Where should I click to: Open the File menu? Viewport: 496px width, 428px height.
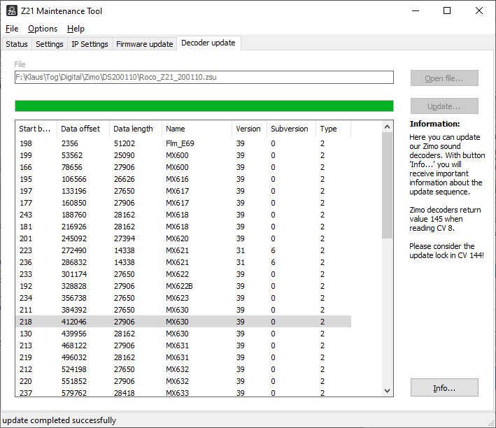tap(12, 29)
